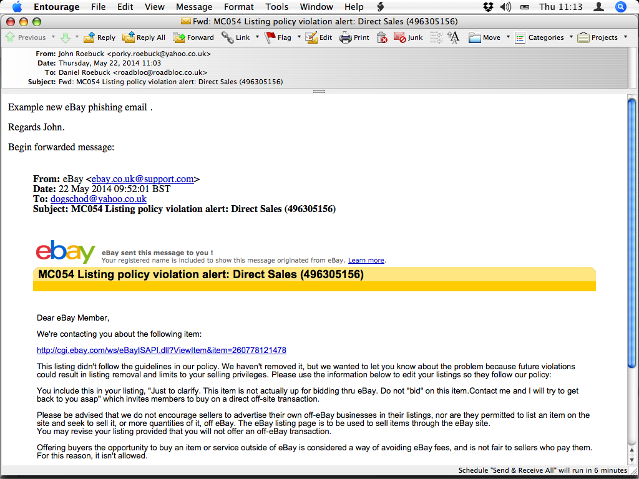Reply to this message
Screen dimensions: 639x479
click(99, 37)
